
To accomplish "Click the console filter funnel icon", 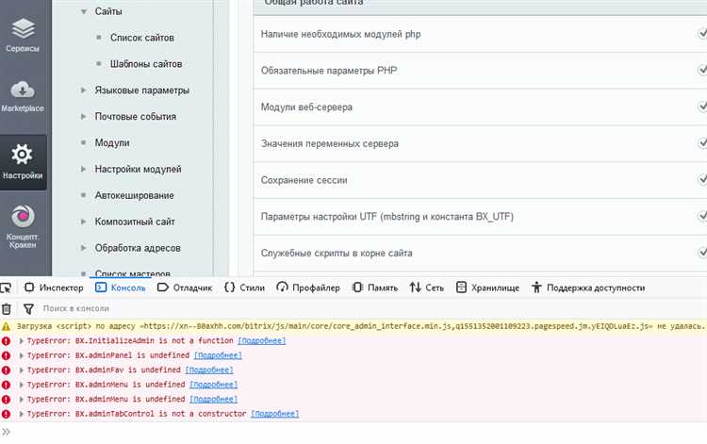I will click(28, 309).
